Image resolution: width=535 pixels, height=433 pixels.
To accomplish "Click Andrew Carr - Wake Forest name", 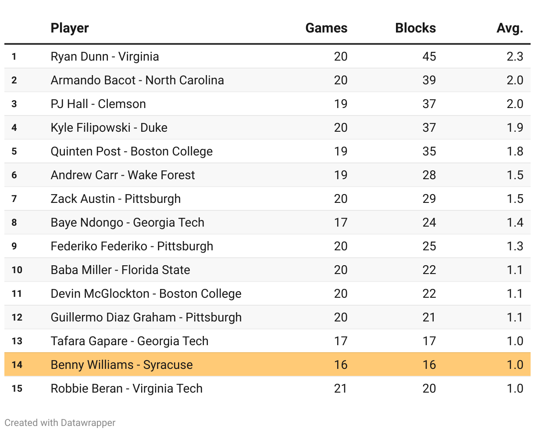I will [123, 175].
